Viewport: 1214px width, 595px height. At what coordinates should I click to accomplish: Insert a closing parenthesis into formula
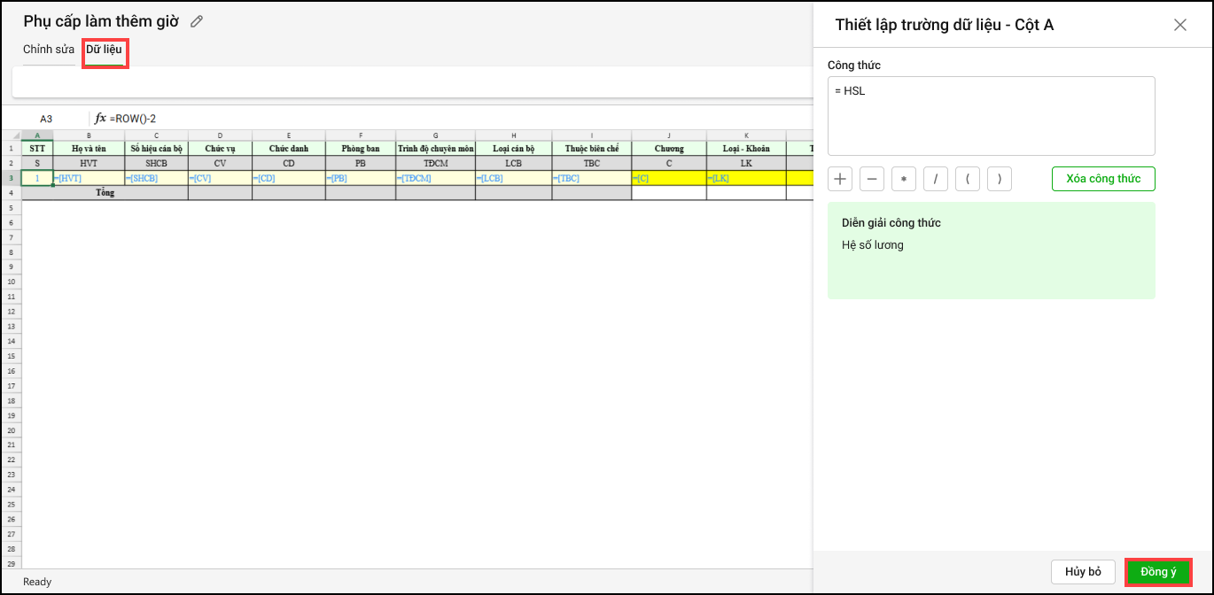tap(1000, 179)
